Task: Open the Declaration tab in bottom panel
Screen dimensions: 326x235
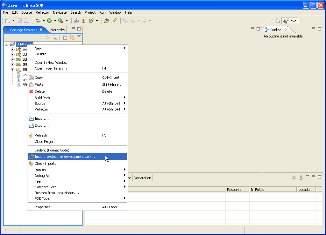Action: pyautogui.click(x=142, y=178)
